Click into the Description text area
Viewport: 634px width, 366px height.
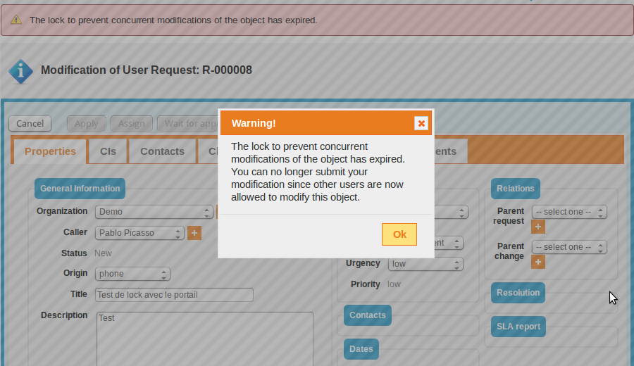[204, 339]
